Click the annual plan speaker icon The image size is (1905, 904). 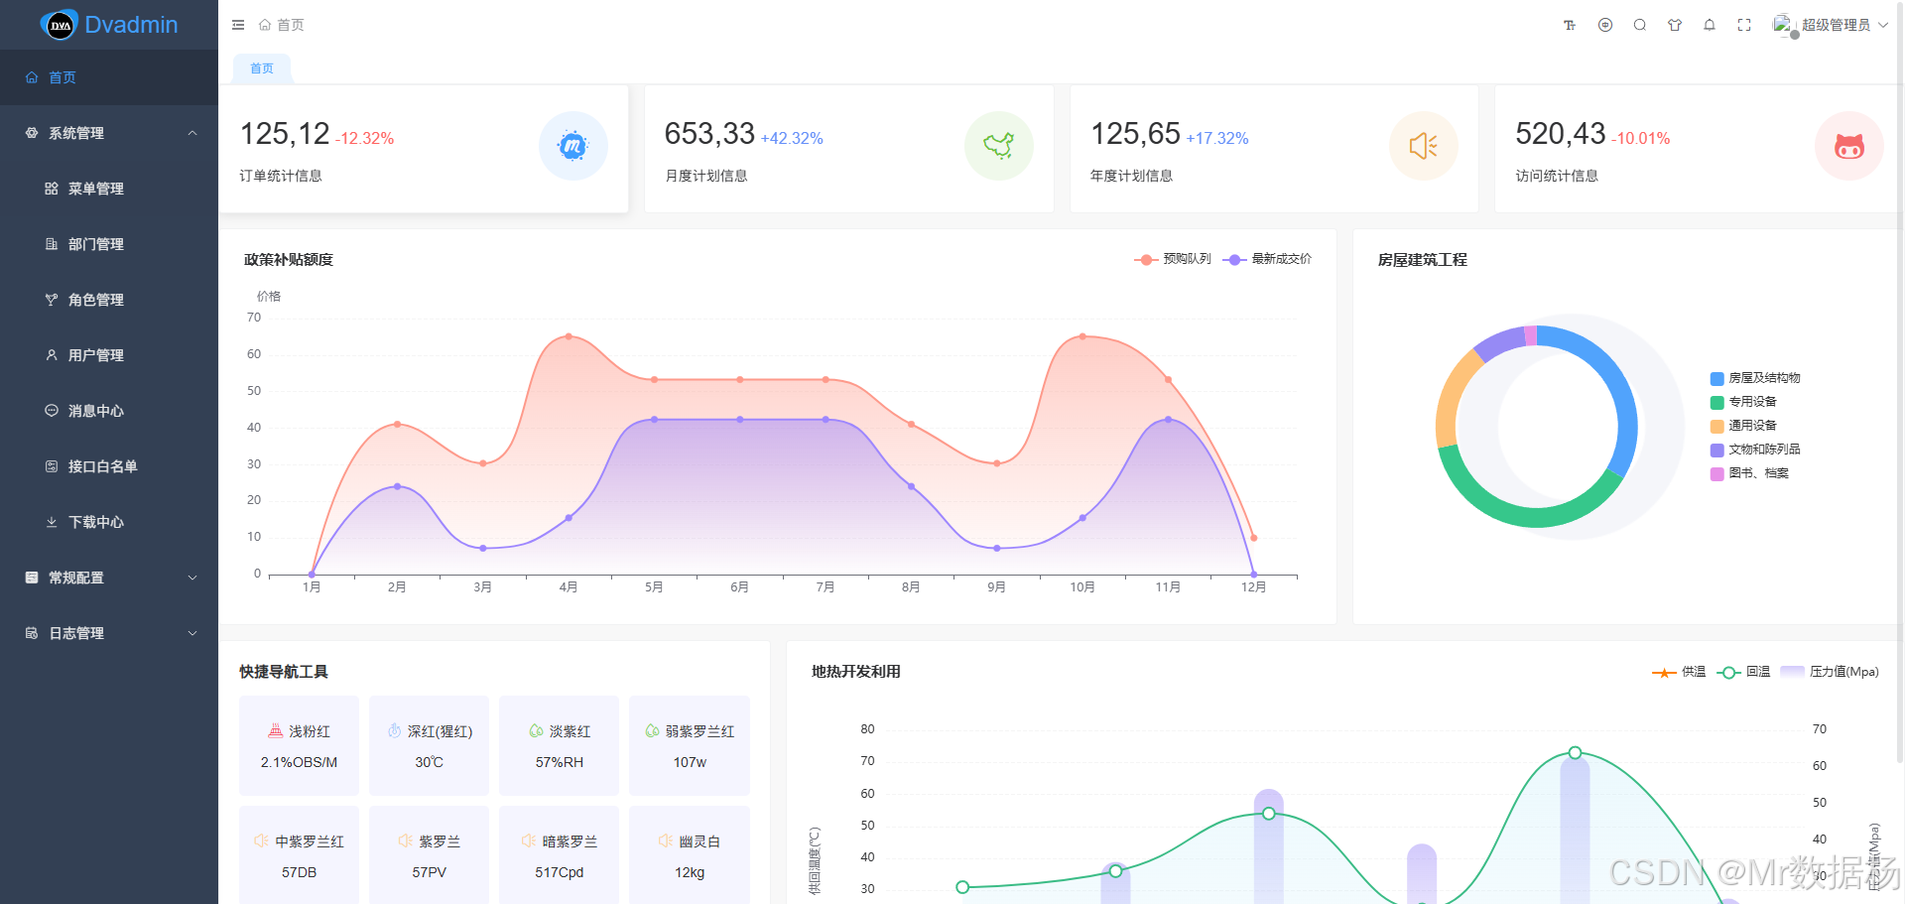click(x=1424, y=146)
